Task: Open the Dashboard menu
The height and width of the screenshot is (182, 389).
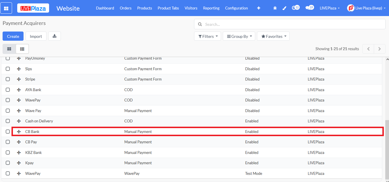Action: point(105,8)
